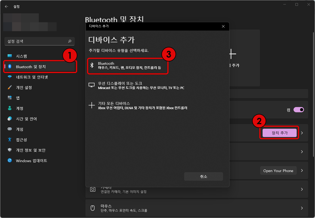Click the 장치 추가 button
The image size is (315, 218).
point(279,133)
